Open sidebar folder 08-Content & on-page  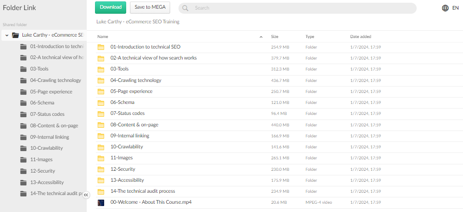[x=54, y=126]
